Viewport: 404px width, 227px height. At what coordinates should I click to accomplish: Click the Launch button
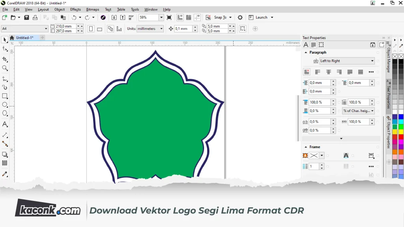pos(261,17)
